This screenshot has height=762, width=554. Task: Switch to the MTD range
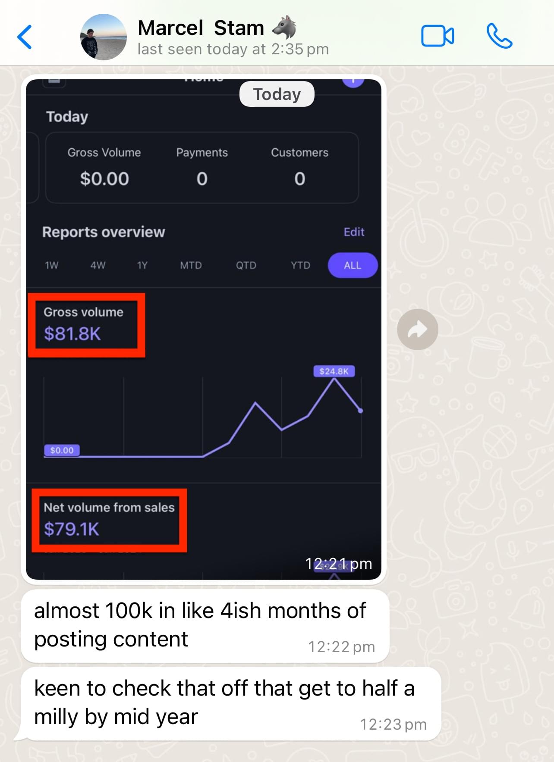click(191, 265)
